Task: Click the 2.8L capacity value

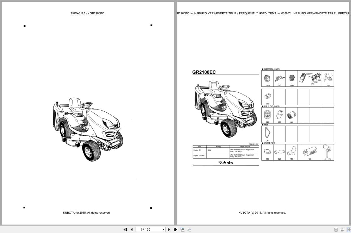Action: pyautogui.click(x=209, y=150)
